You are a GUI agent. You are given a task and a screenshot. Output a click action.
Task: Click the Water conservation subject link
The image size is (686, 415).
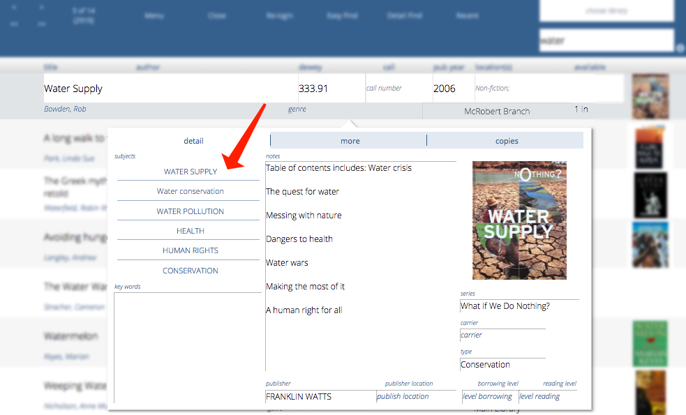click(x=191, y=191)
